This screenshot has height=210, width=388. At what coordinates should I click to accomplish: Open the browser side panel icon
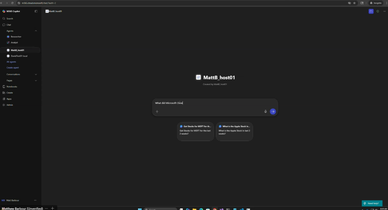(362, 3)
